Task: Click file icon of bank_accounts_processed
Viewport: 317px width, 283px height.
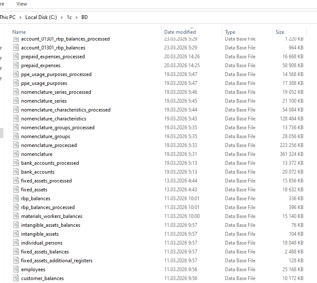Action: tap(16, 163)
